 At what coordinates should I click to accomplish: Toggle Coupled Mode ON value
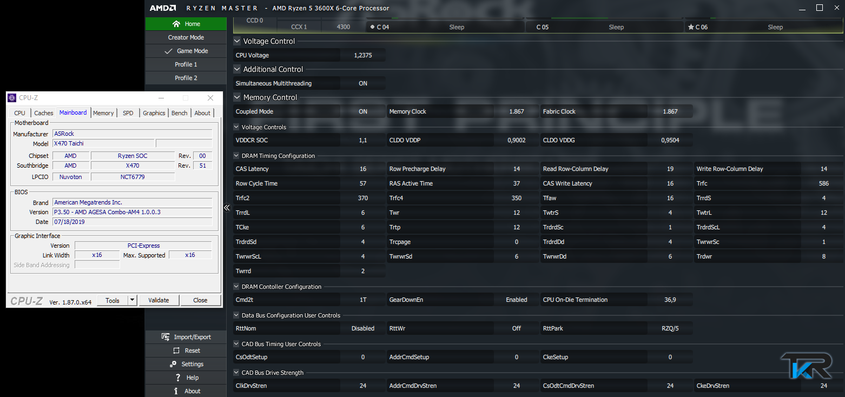[363, 111]
